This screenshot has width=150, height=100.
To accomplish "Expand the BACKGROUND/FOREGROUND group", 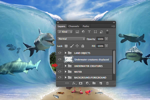I will (65, 77).
